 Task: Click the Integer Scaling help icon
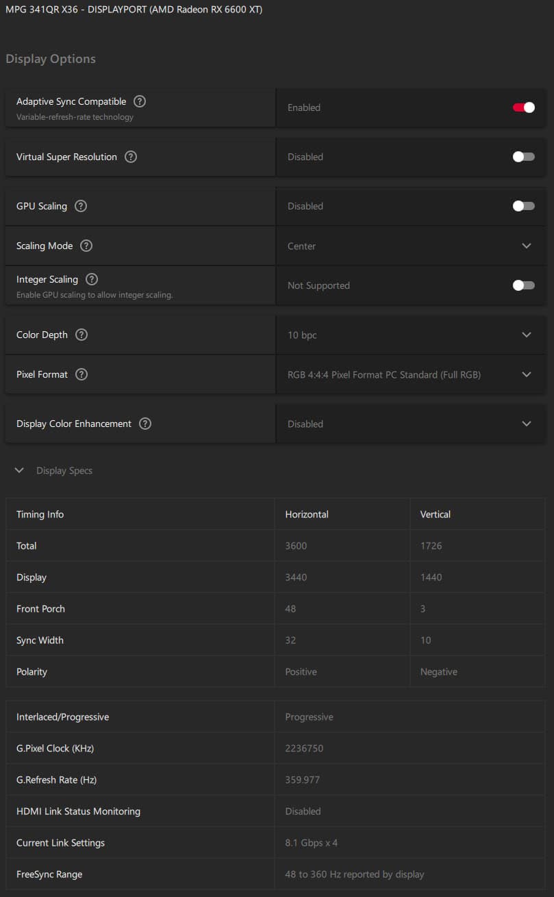click(x=92, y=279)
